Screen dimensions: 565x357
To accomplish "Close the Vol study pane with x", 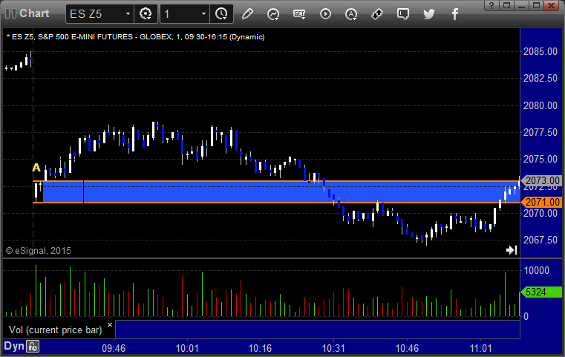I will (x=110, y=324).
